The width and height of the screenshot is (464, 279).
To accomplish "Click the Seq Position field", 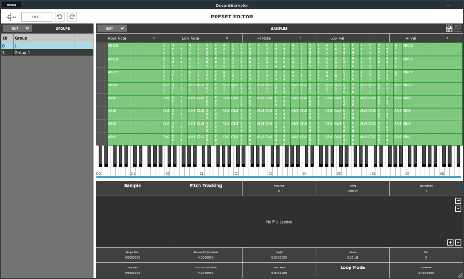I will point(426,188).
